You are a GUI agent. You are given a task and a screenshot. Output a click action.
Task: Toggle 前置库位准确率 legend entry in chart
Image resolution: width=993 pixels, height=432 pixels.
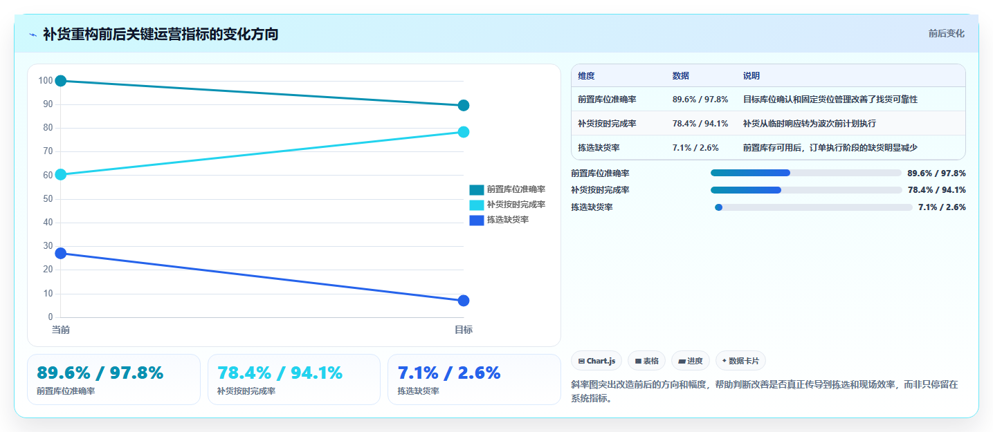pos(507,189)
